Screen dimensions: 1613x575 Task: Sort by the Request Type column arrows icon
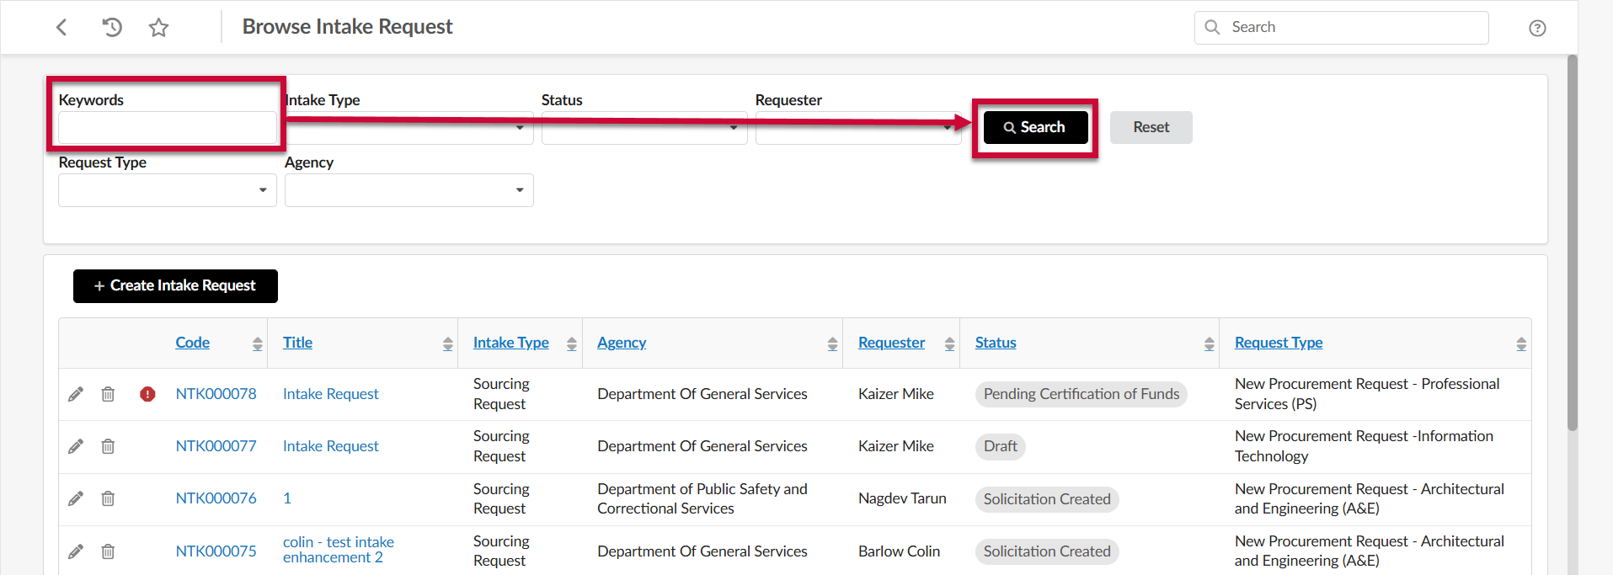click(1520, 343)
